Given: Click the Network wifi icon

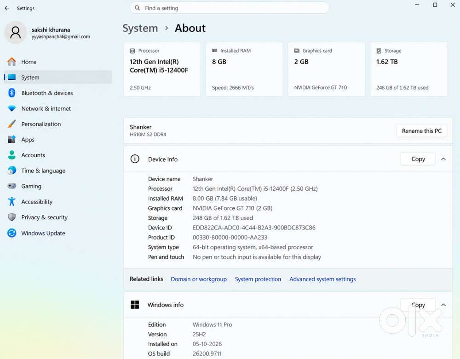Looking at the screenshot, I should pyautogui.click(x=12, y=108).
